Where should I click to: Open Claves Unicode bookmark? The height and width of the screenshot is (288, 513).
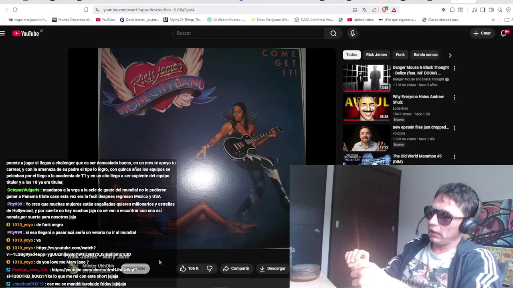[441, 20]
